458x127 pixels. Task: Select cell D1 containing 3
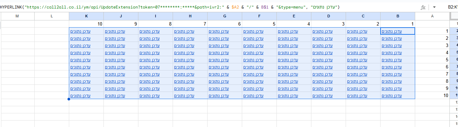[x=329, y=24]
